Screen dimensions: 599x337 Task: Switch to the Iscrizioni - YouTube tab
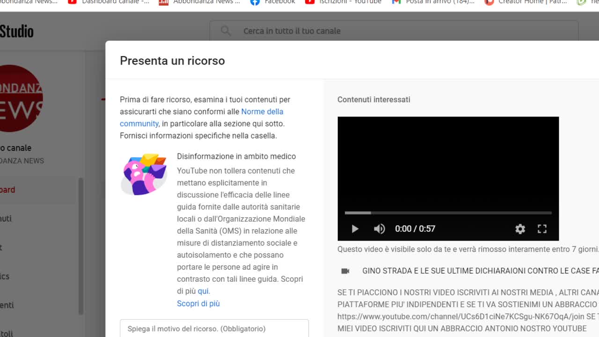[343, 2]
